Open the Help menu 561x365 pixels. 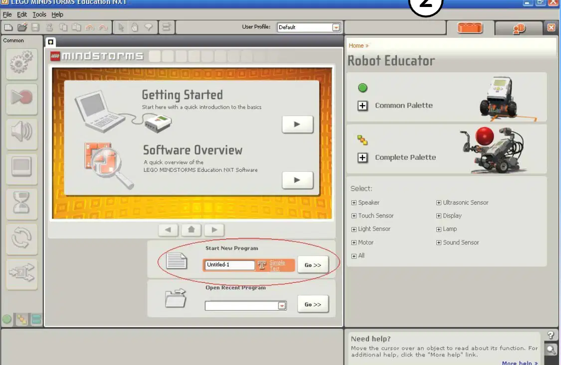click(x=57, y=14)
